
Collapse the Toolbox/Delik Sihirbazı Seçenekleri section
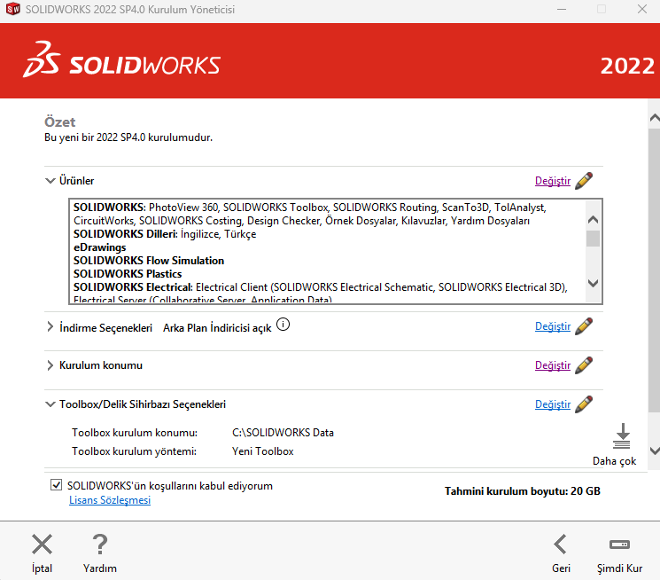click(50, 404)
